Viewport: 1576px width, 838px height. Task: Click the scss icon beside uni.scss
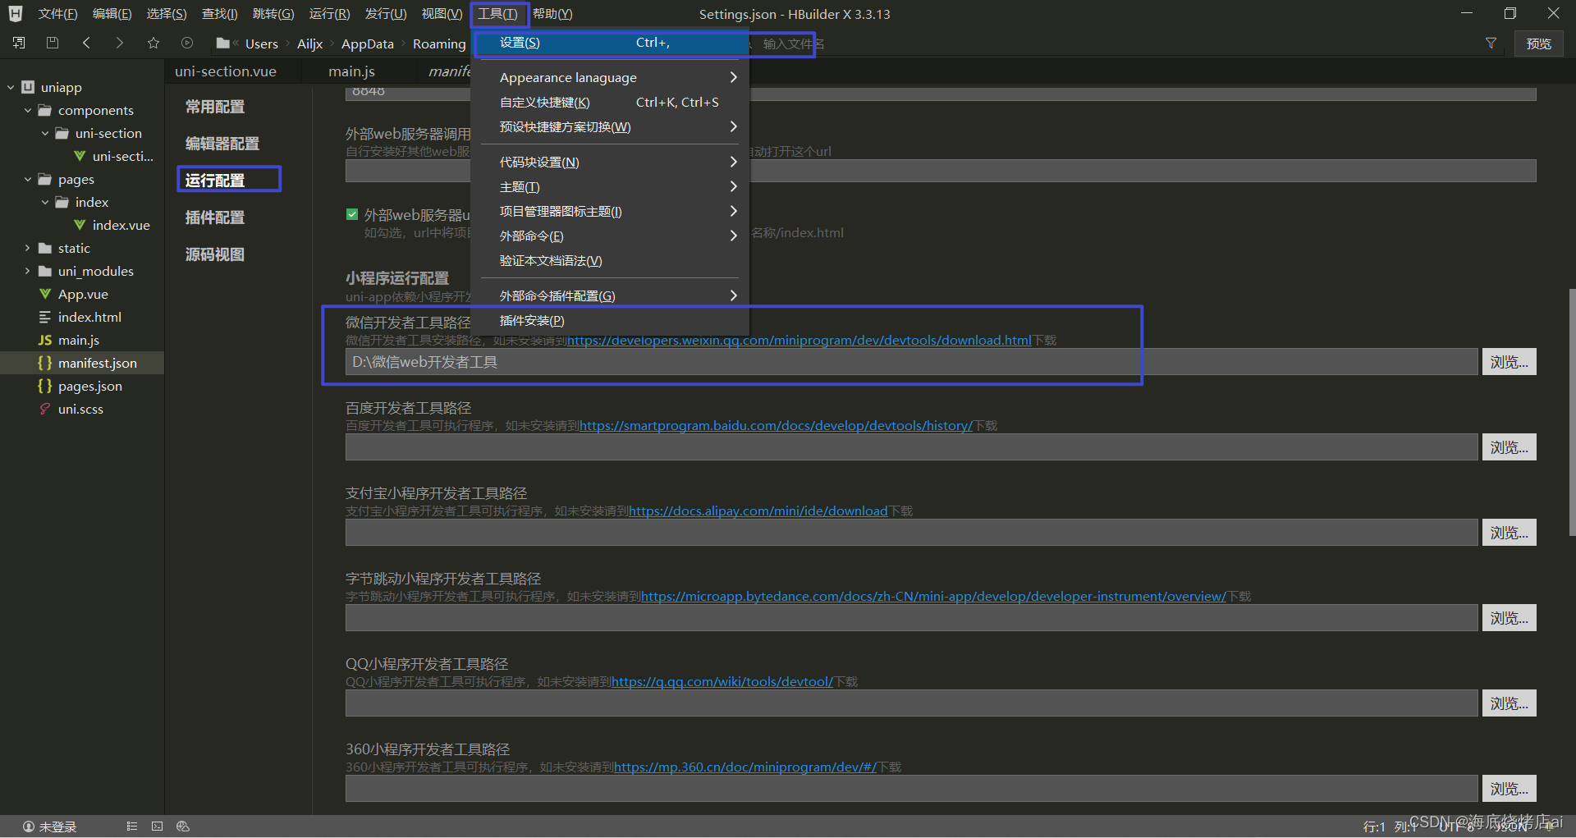[45, 409]
